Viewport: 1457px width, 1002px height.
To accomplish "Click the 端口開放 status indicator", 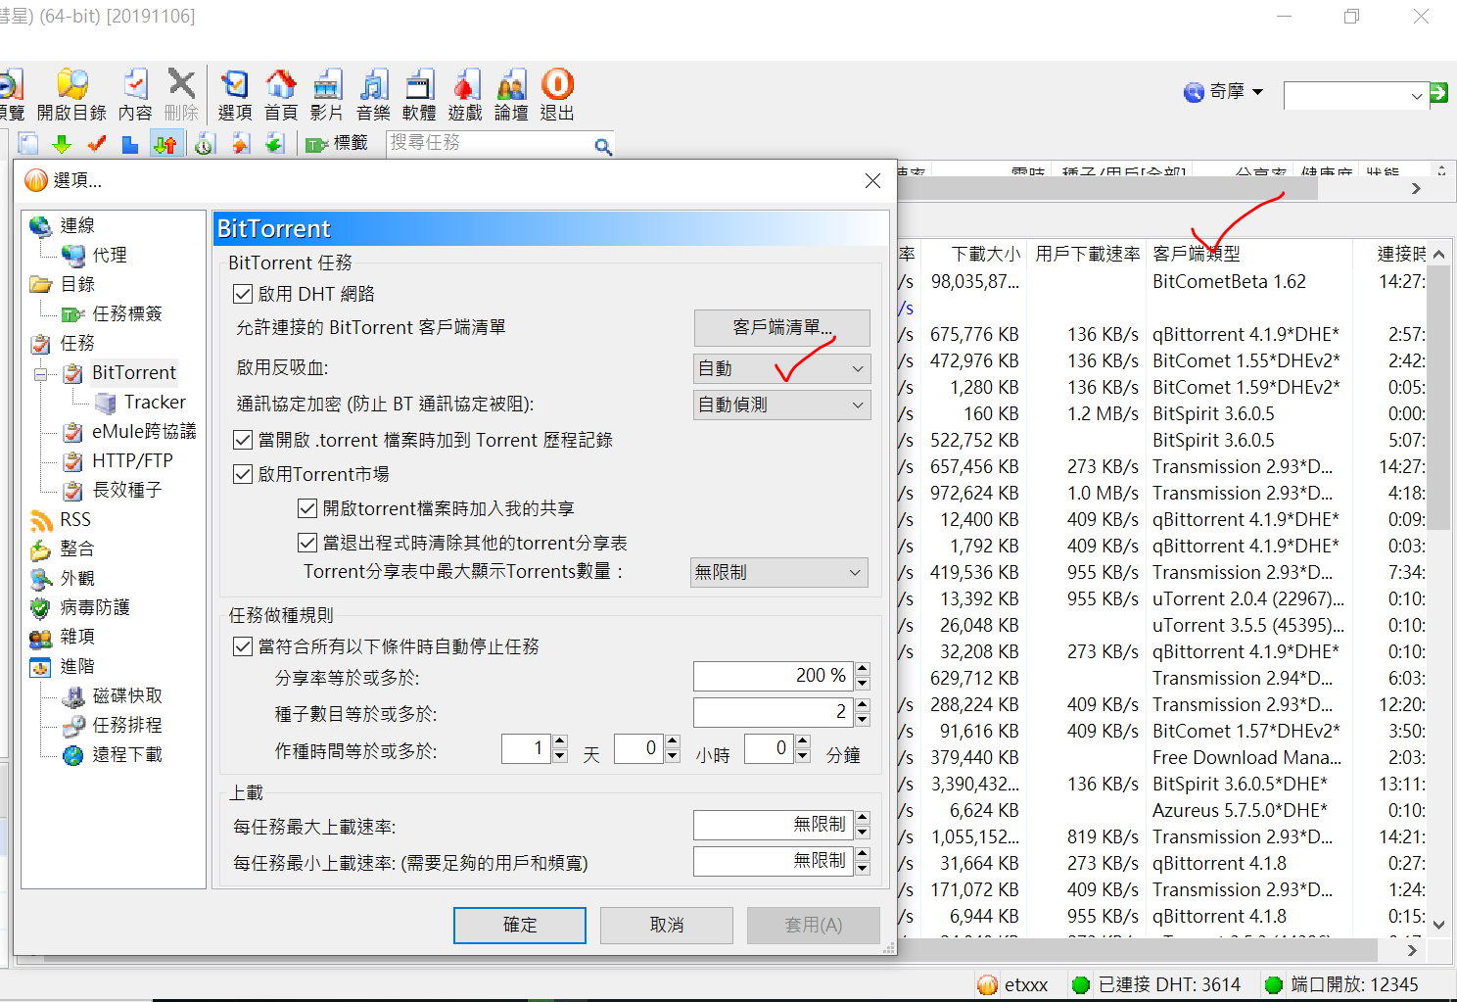I will [x=1341, y=984].
